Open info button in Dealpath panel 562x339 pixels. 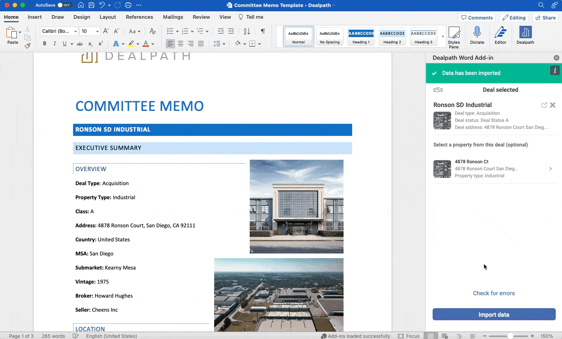[x=555, y=70]
